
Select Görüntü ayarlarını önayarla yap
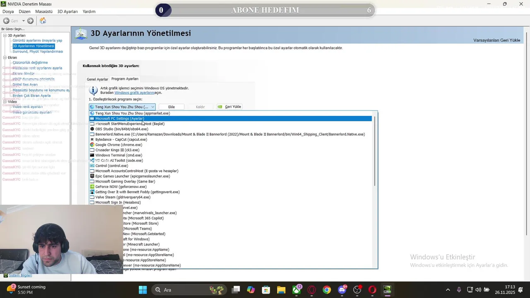click(37, 41)
